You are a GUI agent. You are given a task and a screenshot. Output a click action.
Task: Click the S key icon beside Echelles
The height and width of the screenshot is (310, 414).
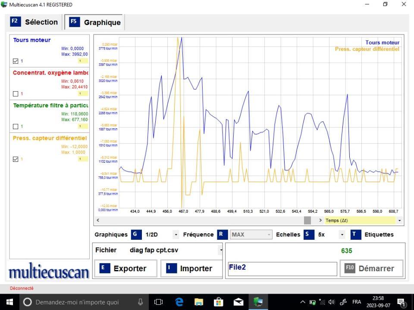[x=309, y=234]
